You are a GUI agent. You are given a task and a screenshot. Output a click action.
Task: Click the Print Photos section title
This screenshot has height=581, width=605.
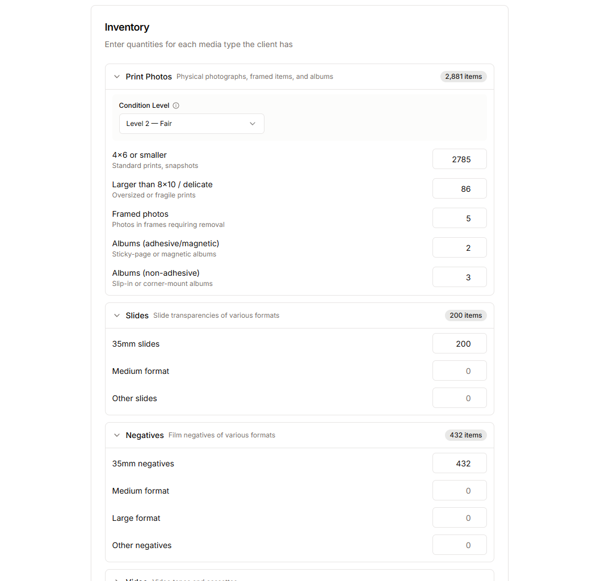click(149, 77)
